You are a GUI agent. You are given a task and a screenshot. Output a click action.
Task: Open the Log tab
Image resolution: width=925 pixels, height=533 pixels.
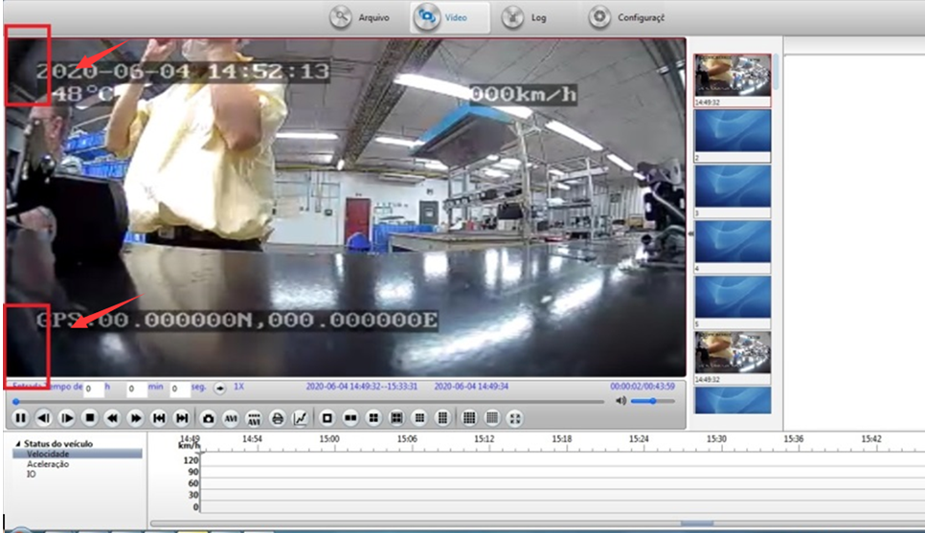[x=525, y=17]
